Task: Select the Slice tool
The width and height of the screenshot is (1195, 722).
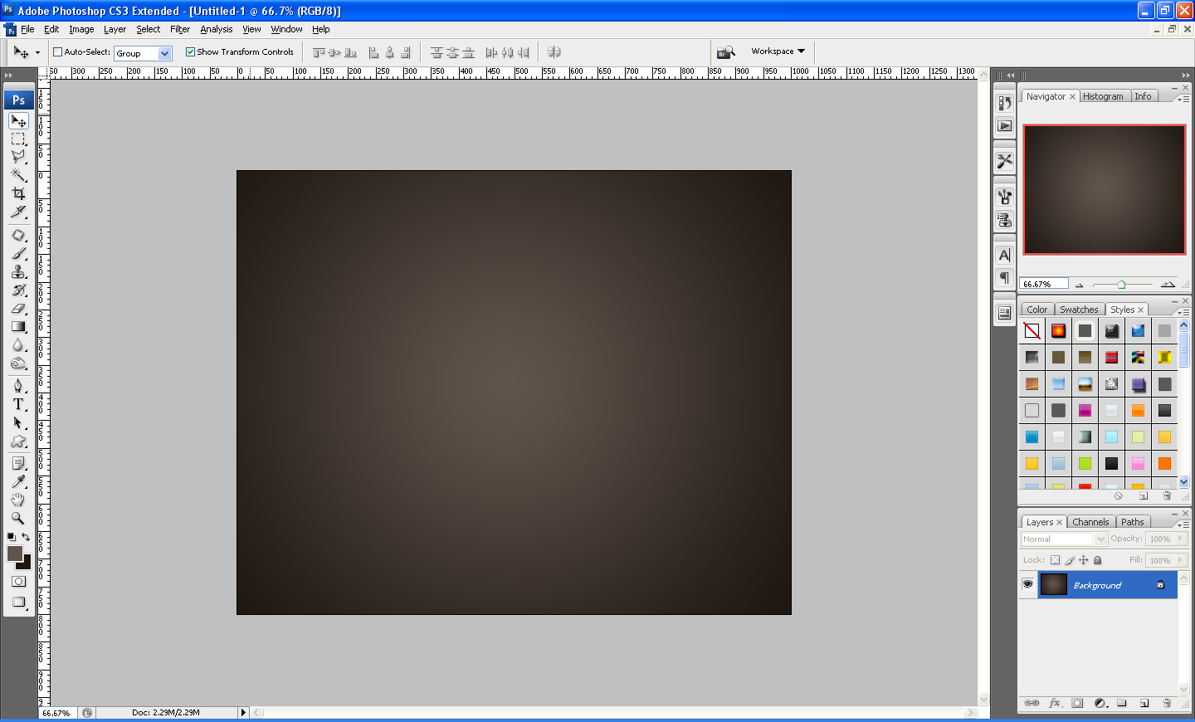Action: [x=18, y=211]
